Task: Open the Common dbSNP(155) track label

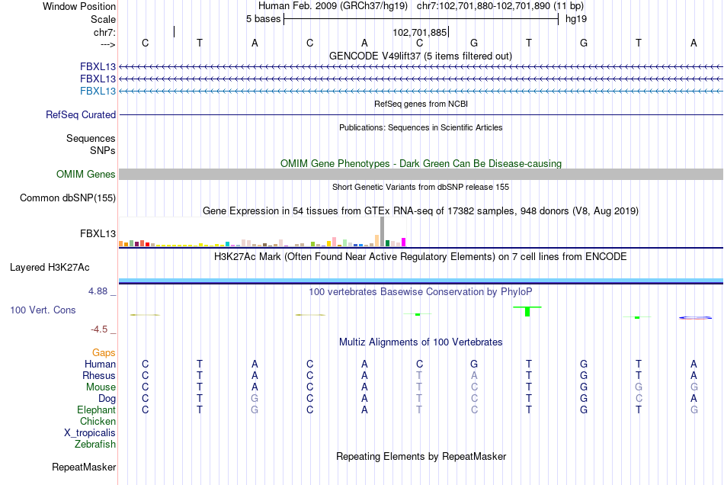Action: coord(68,198)
